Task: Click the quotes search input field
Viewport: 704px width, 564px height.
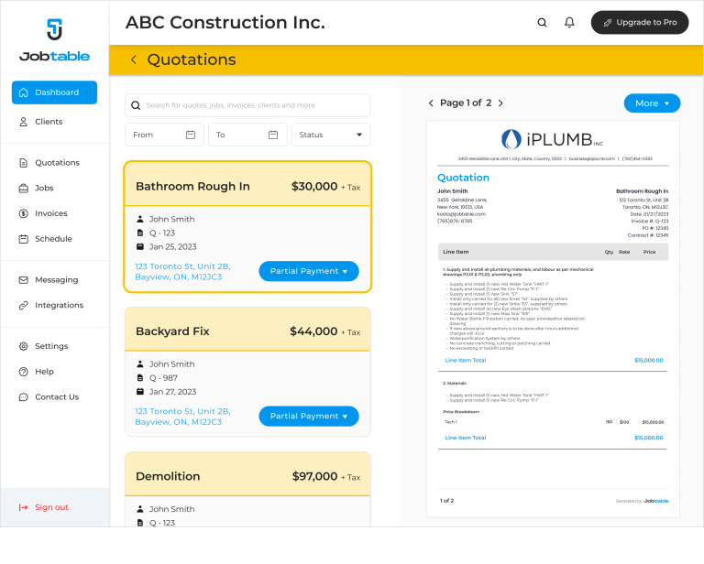Action: pyautogui.click(x=247, y=105)
